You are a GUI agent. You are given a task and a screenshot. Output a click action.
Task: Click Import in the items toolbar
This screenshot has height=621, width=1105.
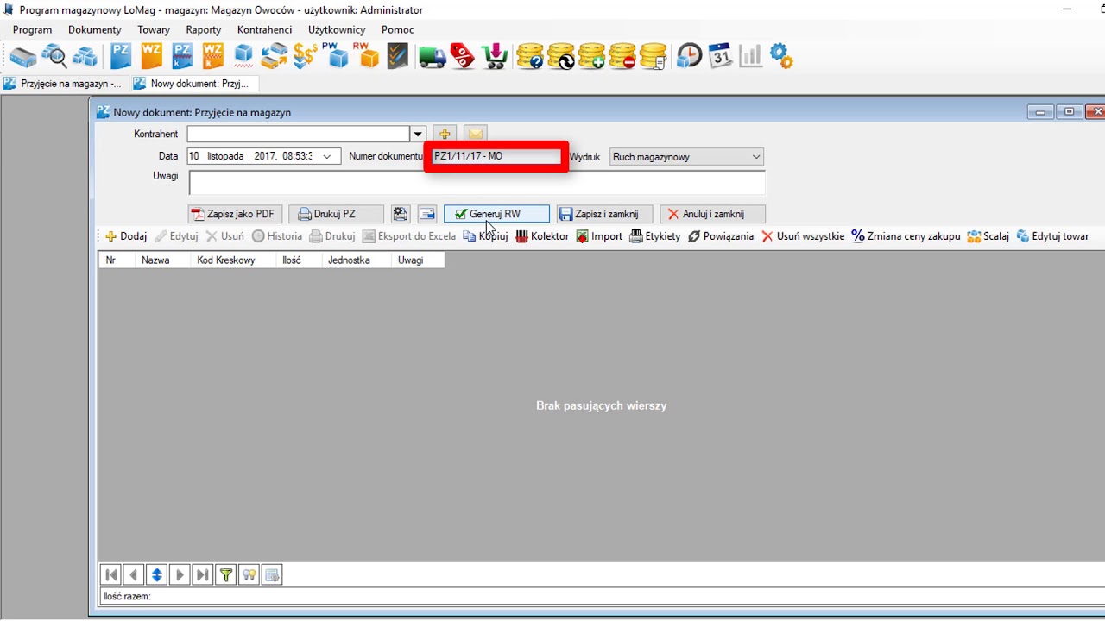pyautogui.click(x=599, y=236)
